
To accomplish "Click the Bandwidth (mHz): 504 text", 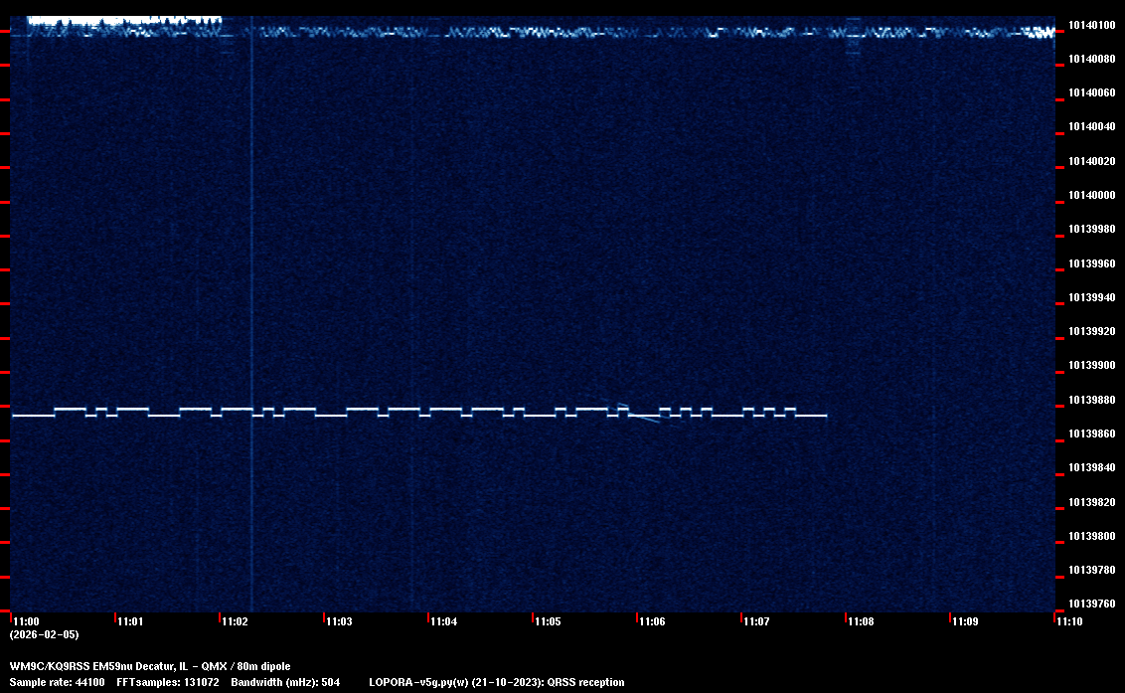I will (285, 682).
